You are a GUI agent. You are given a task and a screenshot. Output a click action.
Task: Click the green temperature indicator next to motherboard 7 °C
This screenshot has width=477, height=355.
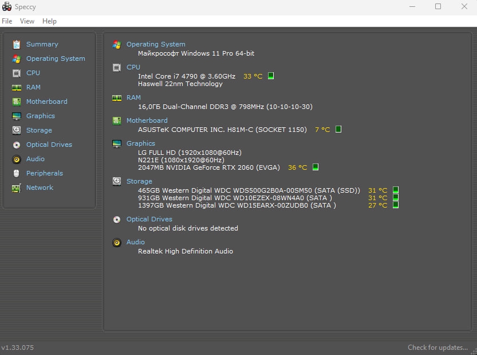338,129
